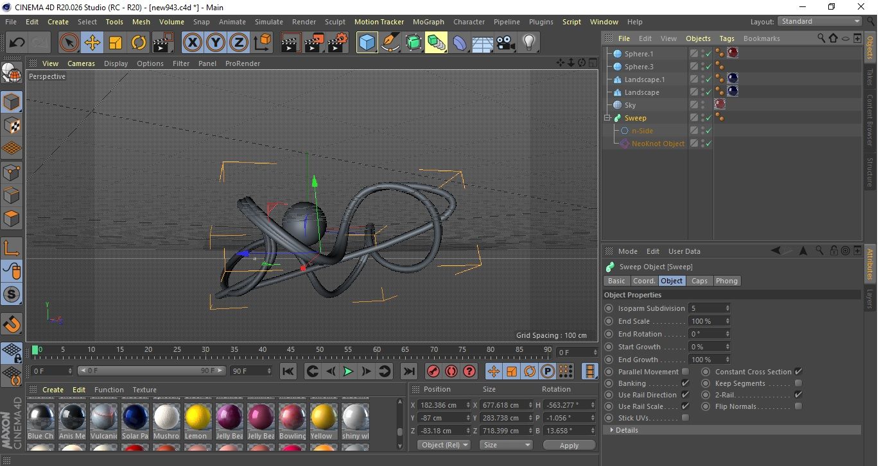Activate the Rotate tool
The width and height of the screenshot is (879, 466).
[x=139, y=43]
